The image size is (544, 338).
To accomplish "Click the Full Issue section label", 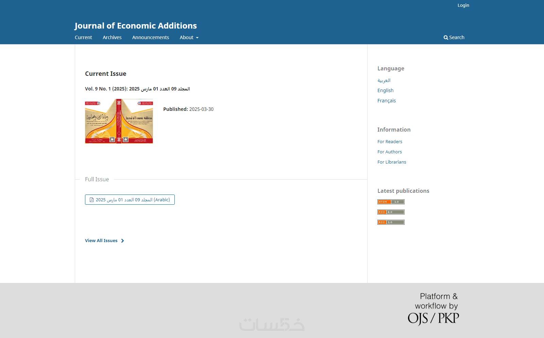I will point(97,179).
